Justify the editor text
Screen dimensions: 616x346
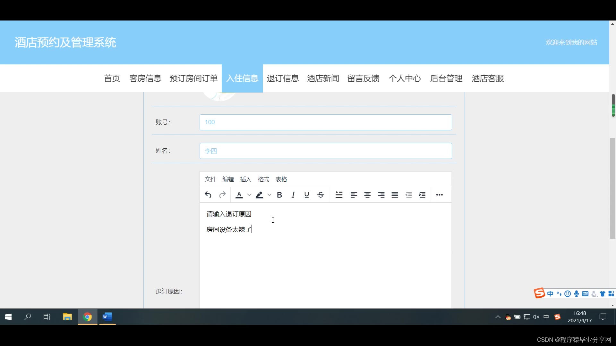click(x=395, y=195)
